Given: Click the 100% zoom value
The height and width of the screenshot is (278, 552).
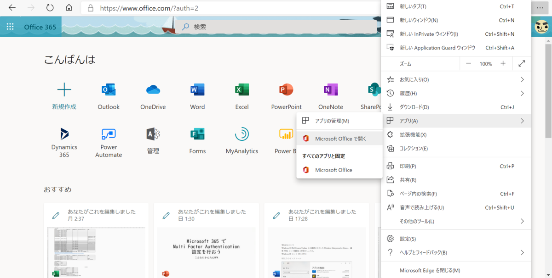Looking at the screenshot, I should [486, 64].
